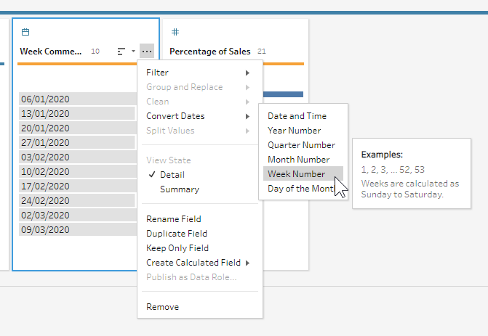Click the date type icon above Week Commencing

point(25,33)
